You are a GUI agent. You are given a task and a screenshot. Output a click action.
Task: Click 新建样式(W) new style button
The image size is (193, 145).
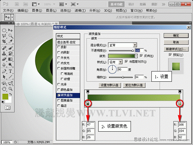(x=176, y=49)
